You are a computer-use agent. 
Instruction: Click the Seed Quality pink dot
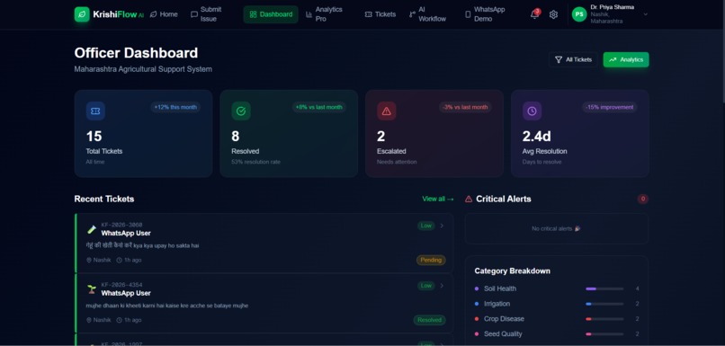[x=477, y=334]
